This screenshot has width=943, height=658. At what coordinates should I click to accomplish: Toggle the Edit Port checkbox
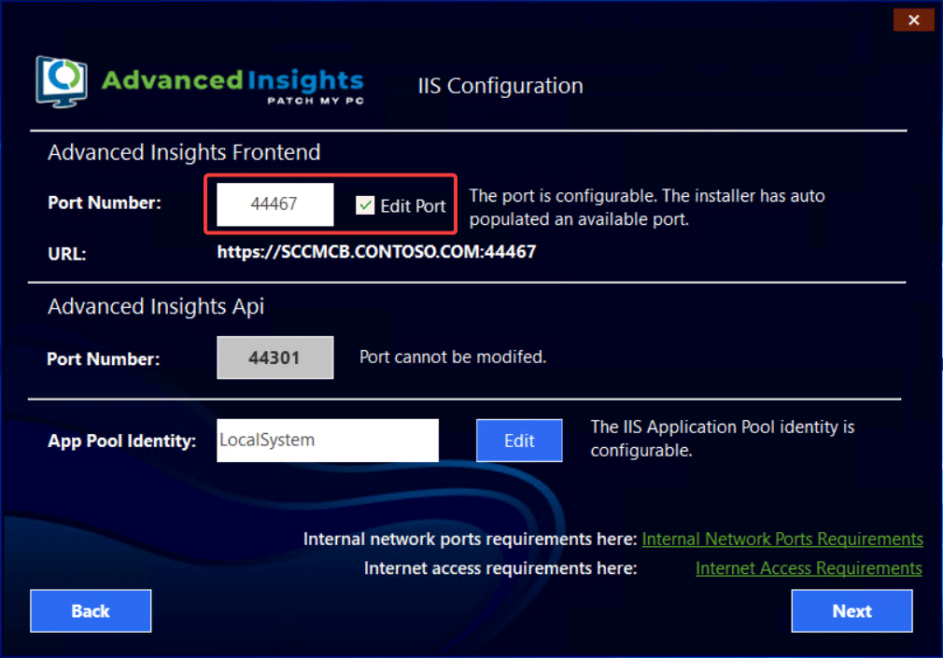coord(365,206)
